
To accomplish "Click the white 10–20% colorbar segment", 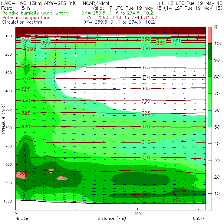I will (x=210, y=185).
